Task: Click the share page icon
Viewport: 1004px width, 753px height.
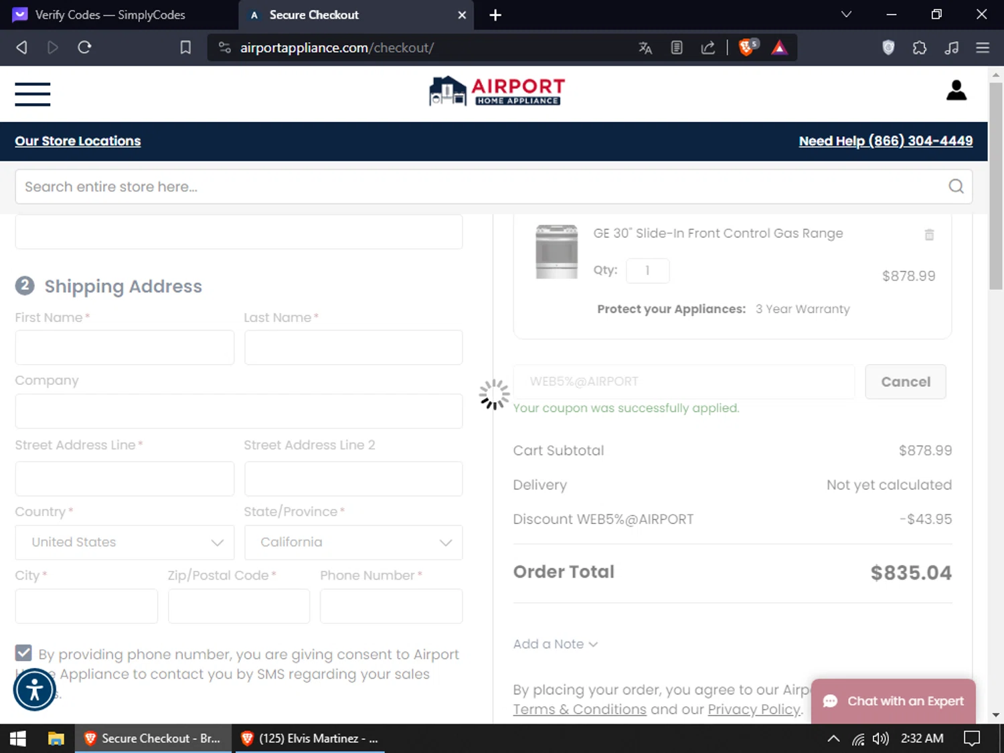Action: (708, 48)
